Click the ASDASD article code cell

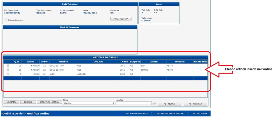click(99, 74)
